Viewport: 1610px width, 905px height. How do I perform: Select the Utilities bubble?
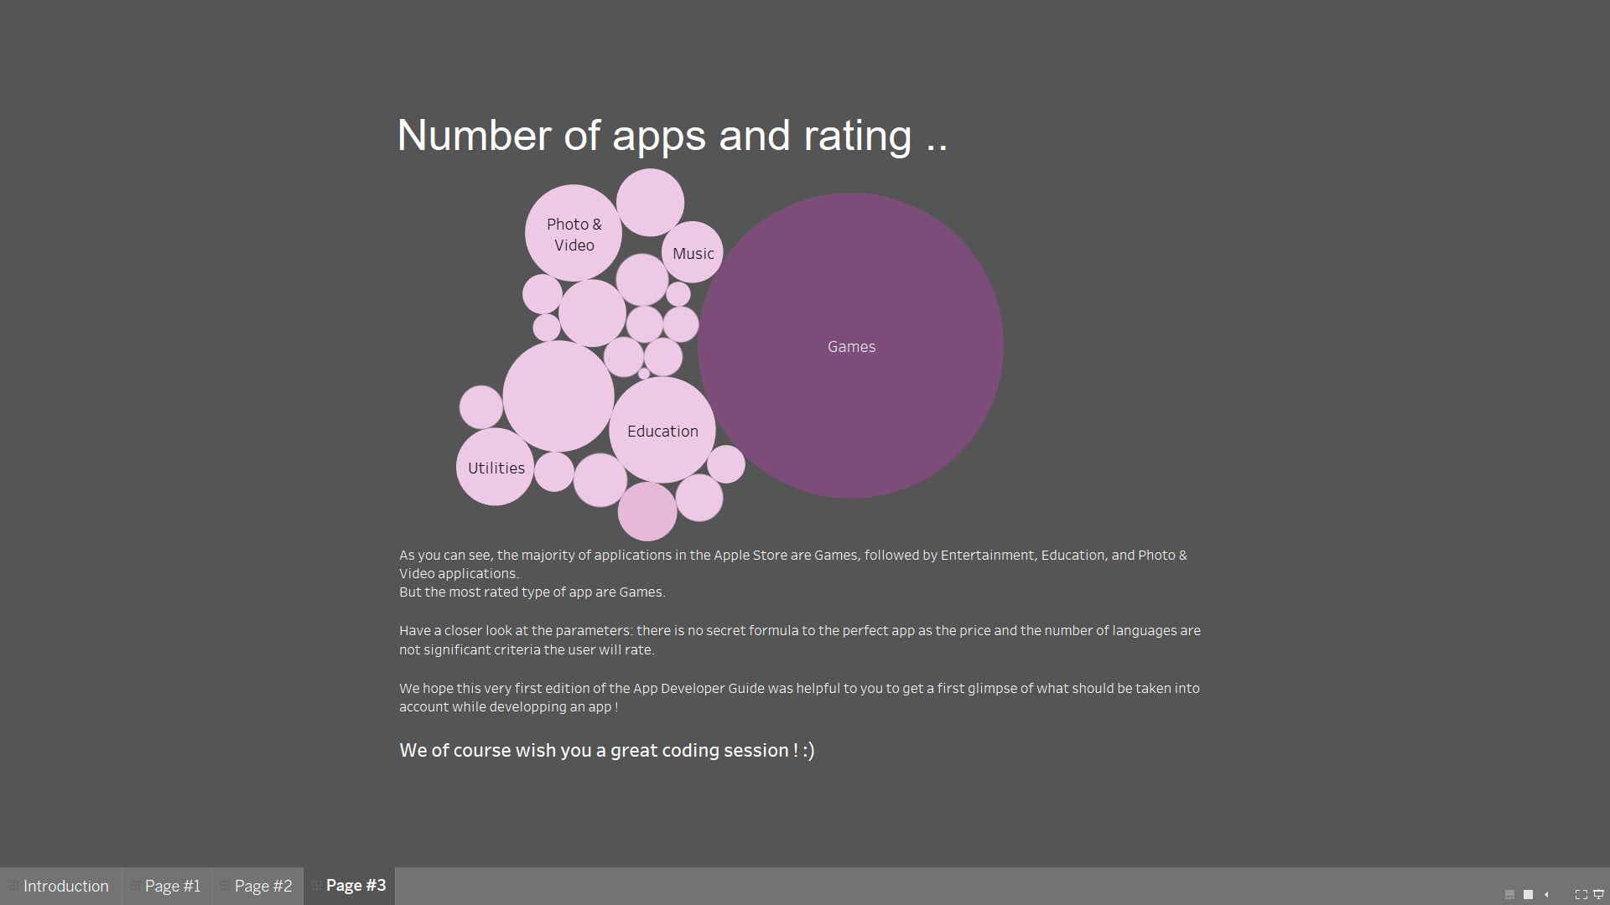[x=496, y=468]
